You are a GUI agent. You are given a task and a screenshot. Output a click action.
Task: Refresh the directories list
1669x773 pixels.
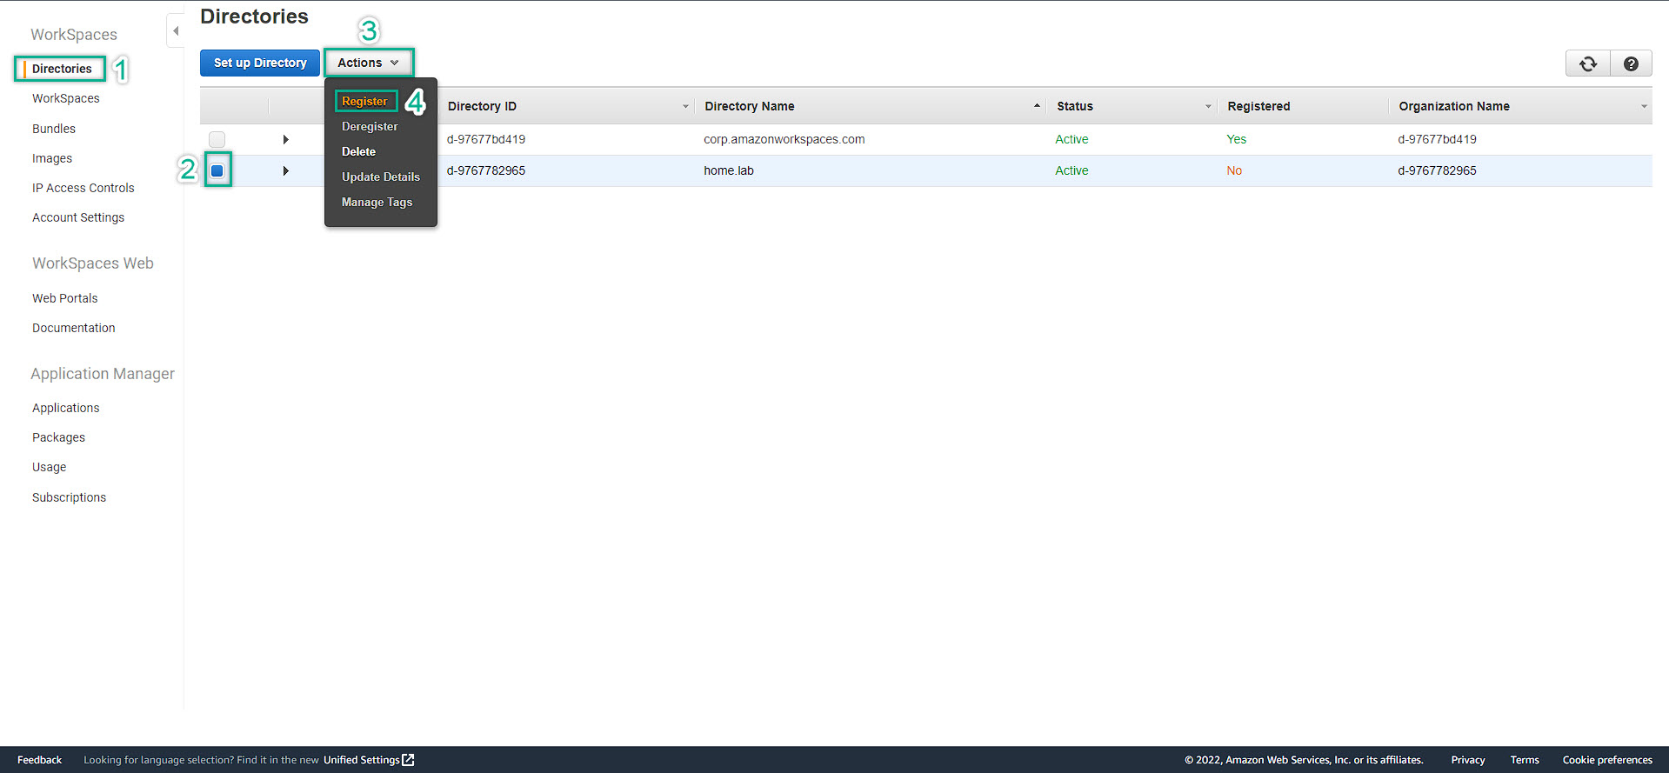click(1588, 63)
